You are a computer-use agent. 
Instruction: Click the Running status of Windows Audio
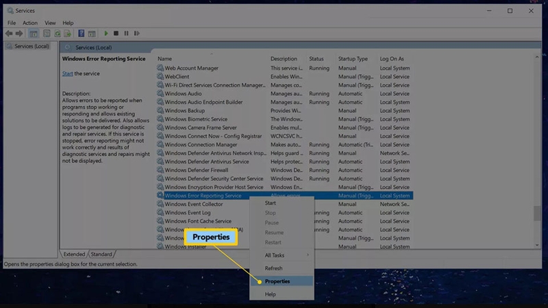coord(319,94)
